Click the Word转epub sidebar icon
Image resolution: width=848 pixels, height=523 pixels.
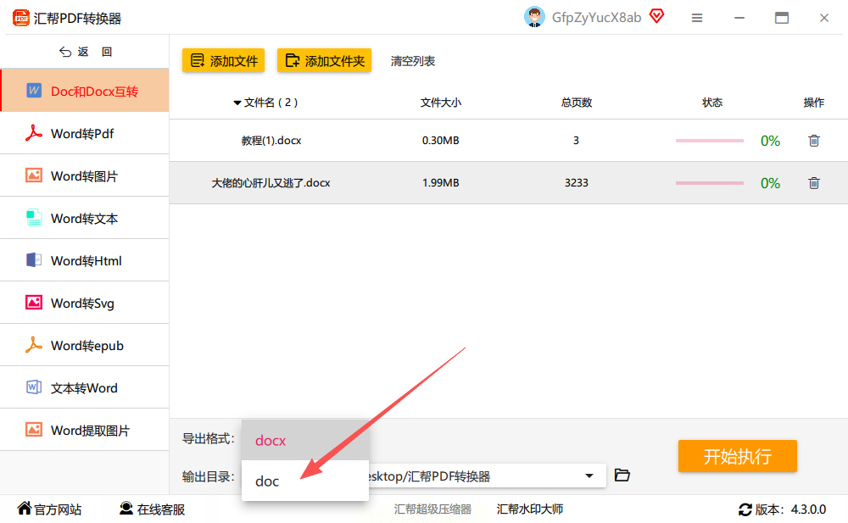click(x=34, y=345)
